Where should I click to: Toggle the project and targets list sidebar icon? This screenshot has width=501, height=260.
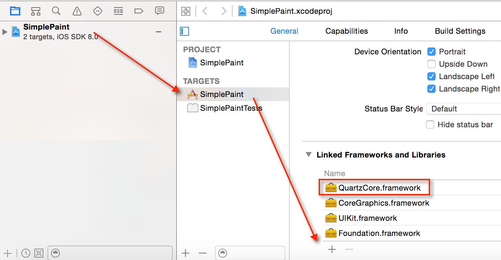pyautogui.click(x=184, y=31)
